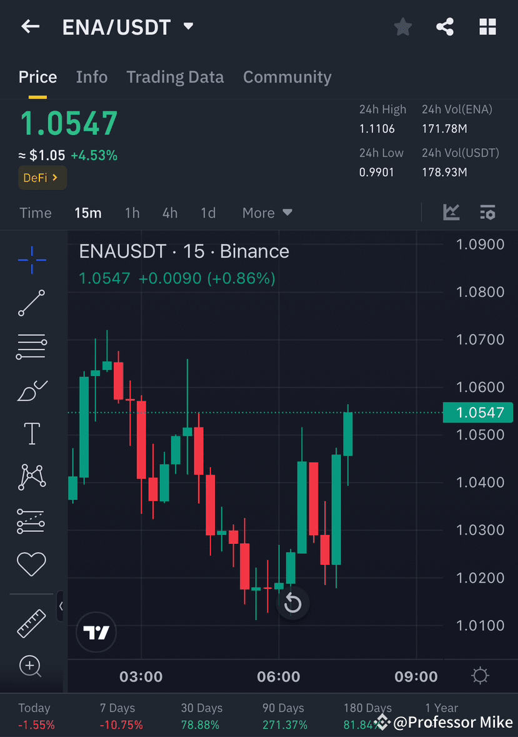518x737 pixels.
Task: Select the crosshair tool
Action: pyautogui.click(x=31, y=261)
